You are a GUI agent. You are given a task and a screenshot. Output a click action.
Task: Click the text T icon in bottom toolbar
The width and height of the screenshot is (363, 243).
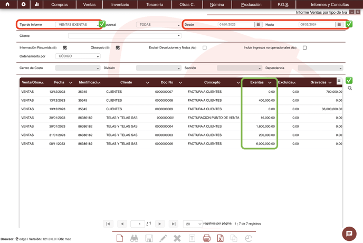click(192, 238)
